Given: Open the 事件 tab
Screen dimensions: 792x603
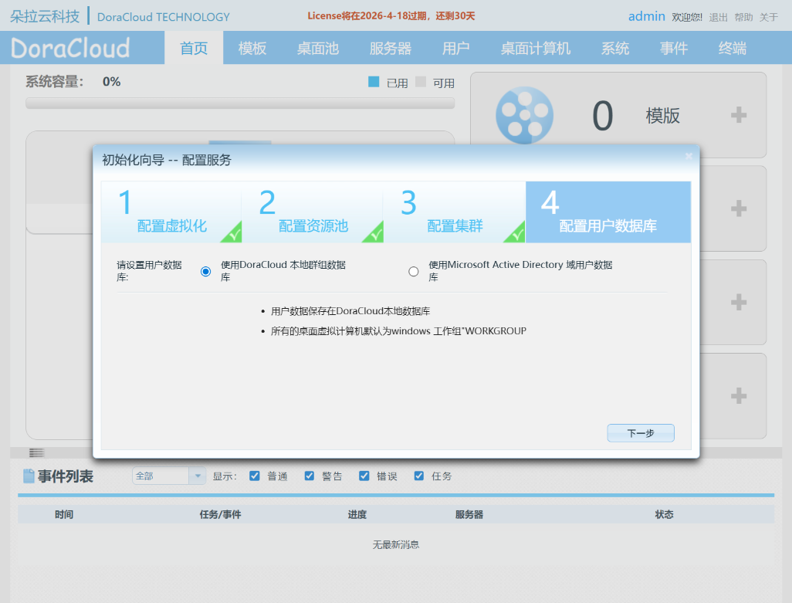Looking at the screenshot, I should [x=674, y=48].
